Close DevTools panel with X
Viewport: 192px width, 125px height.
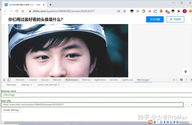pyautogui.click(x=191, y=80)
